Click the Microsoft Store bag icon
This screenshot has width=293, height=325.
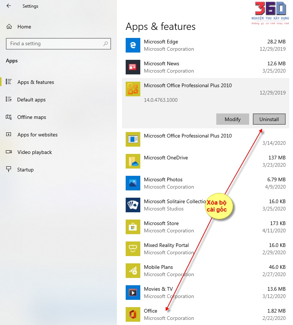(x=133, y=227)
